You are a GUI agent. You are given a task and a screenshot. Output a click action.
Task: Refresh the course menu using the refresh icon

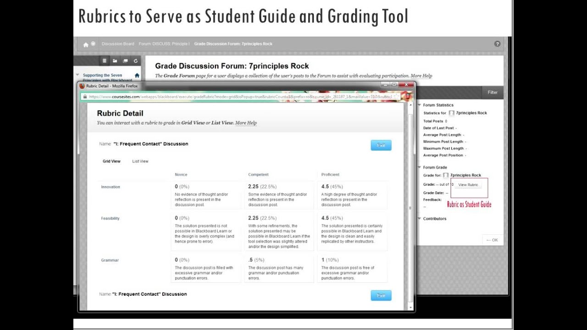point(135,60)
